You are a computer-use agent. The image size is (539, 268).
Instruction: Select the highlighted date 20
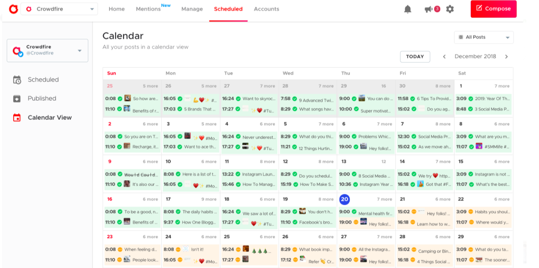click(x=344, y=199)
